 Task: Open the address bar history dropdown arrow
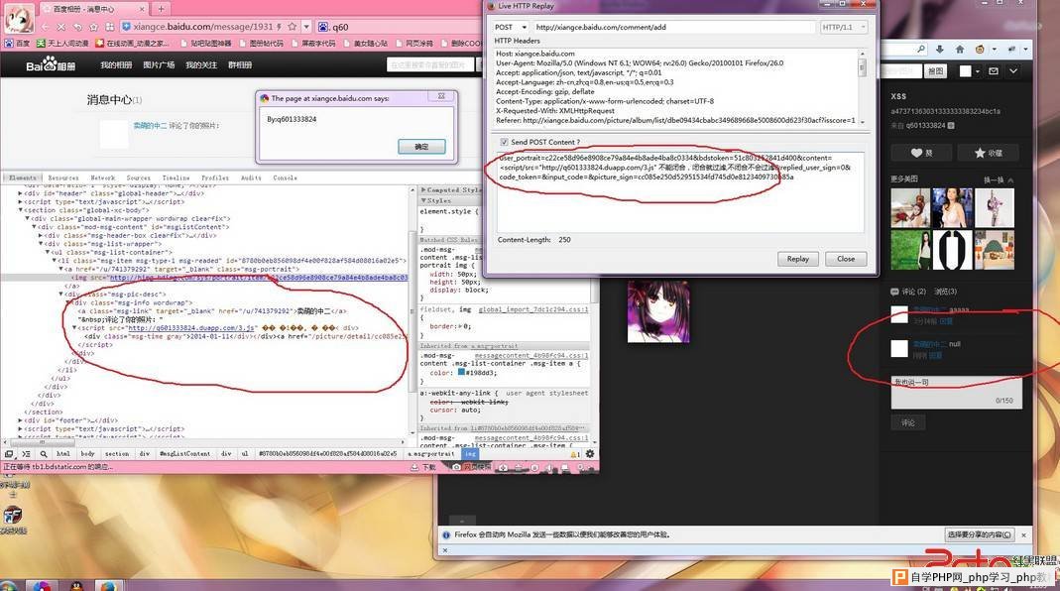pyautogui.click(x=306, y=27)
